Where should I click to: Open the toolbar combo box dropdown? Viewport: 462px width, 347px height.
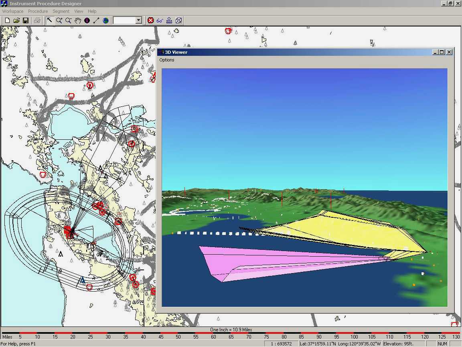point(139,20)
